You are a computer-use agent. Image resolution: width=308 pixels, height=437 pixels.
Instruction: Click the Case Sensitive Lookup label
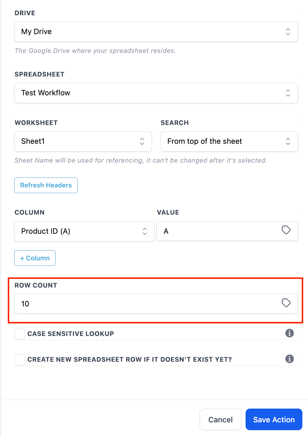[x=71, y=334]
